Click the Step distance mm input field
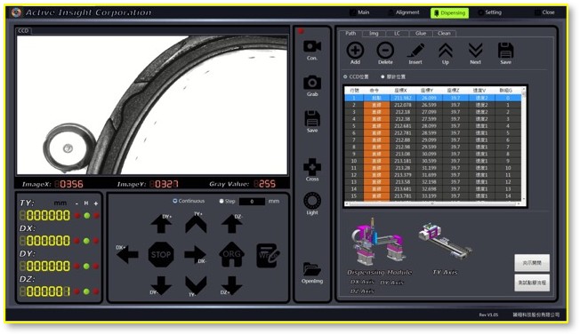This screenshot has width=580, height=335. (252, 202)
